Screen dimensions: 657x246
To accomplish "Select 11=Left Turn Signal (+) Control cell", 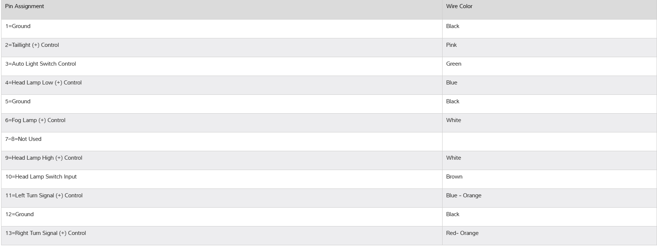I will click(x=44, y=195).
